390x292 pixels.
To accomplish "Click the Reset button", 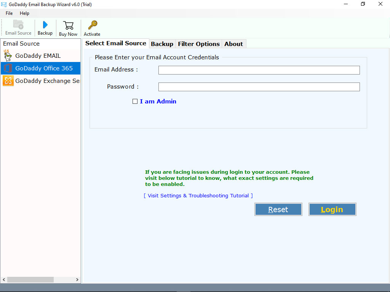I will click(x=278, y=209).
